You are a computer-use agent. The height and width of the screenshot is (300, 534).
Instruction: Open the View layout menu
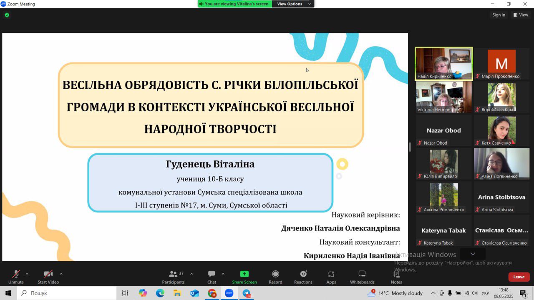pyautogui.click(x=521, y=15)
